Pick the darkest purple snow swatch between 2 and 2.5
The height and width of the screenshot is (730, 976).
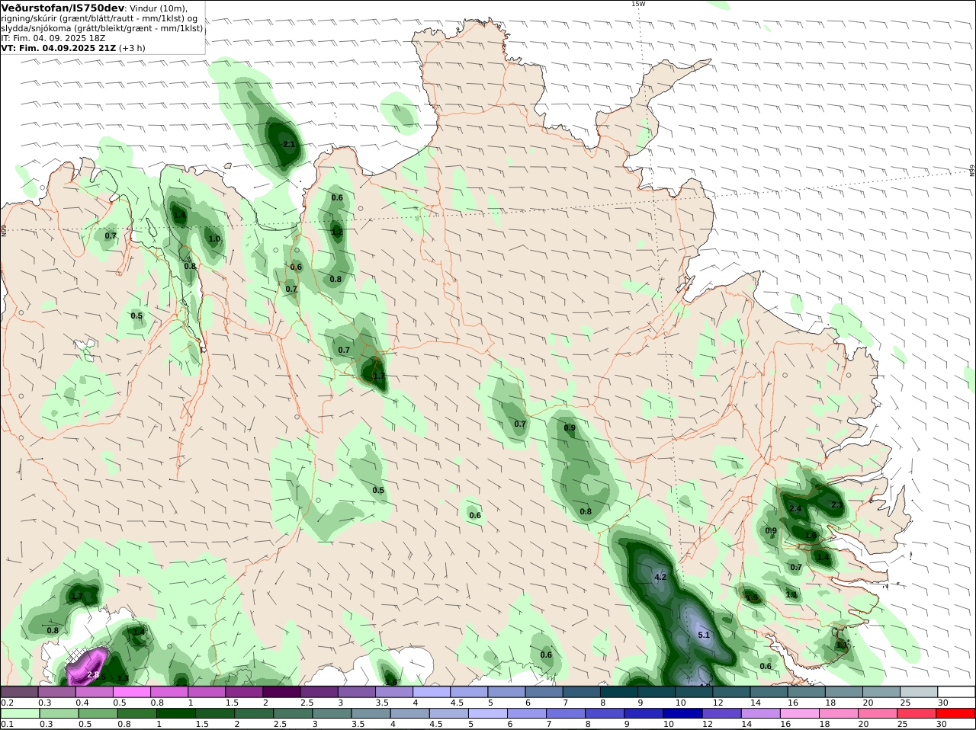281,692
